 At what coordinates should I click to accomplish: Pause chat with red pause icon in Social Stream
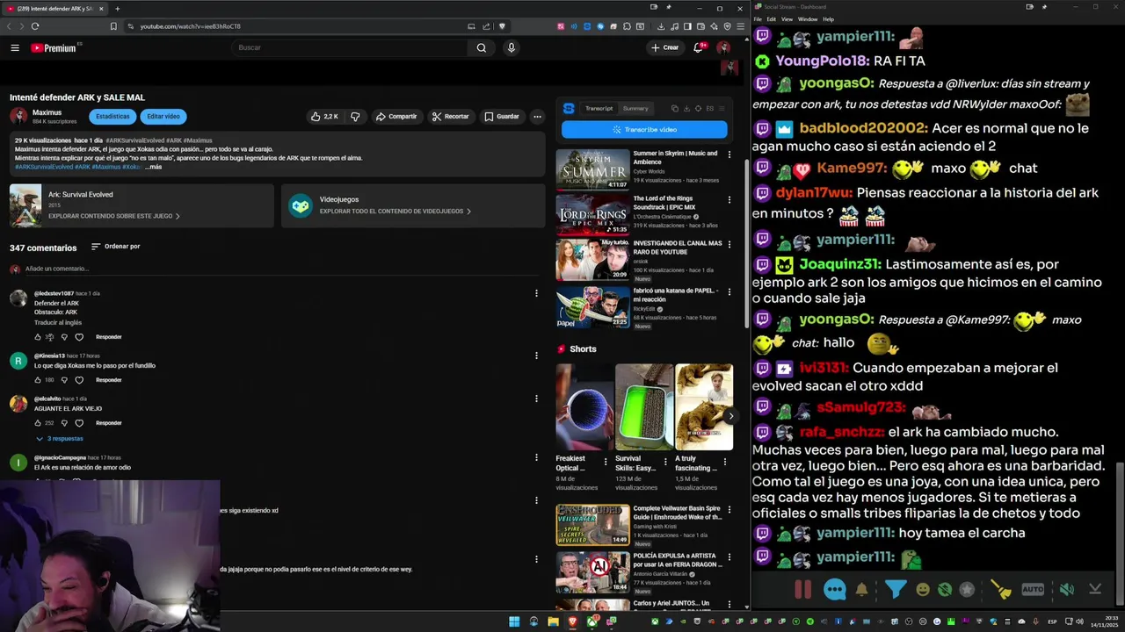[802, 590]
